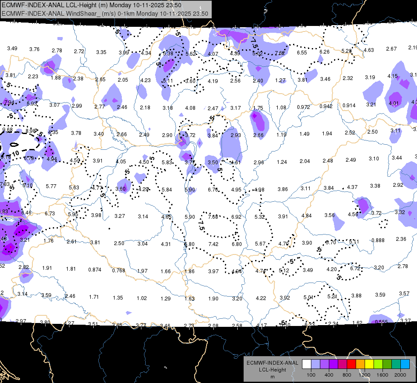Viewport: 417px width, 383px height.
Task: Click the wind shear value 5.84
Action: coord(167,189)
